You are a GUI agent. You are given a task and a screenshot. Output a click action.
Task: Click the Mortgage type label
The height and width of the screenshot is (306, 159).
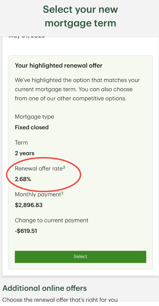[34, 117]
